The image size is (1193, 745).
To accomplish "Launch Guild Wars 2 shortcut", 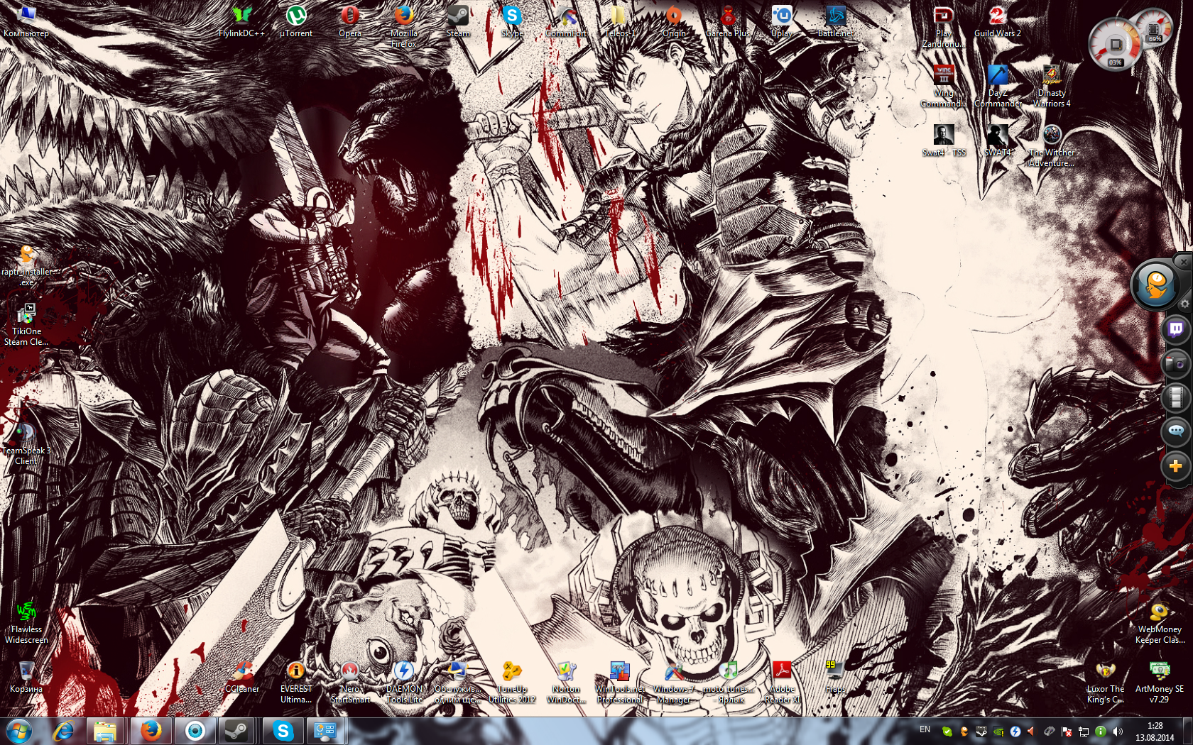I will click(x=998, y=21).
